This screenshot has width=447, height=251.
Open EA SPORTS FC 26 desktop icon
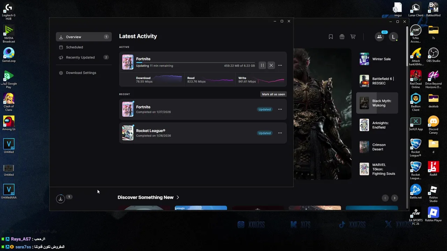point(416,216)
